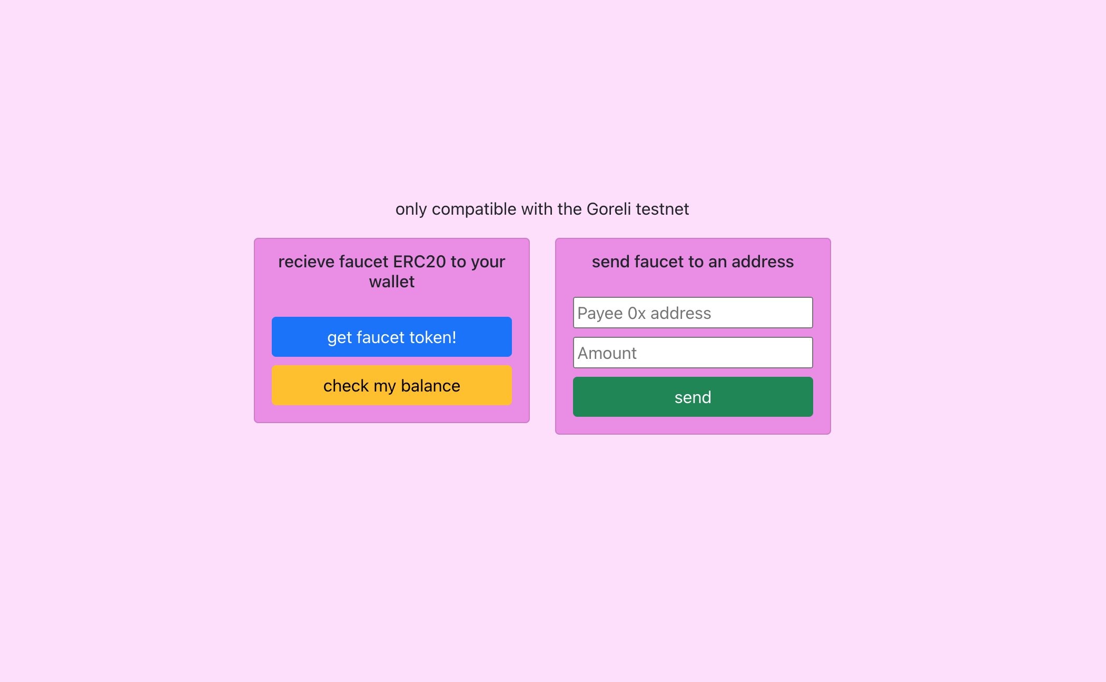Click the 'get faucet token!' button
The width and height of the screenshot is (1106, 682).
(x=391, y=336)
